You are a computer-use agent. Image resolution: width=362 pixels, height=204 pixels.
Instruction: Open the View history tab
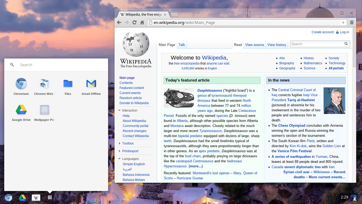tap(277, 44)
